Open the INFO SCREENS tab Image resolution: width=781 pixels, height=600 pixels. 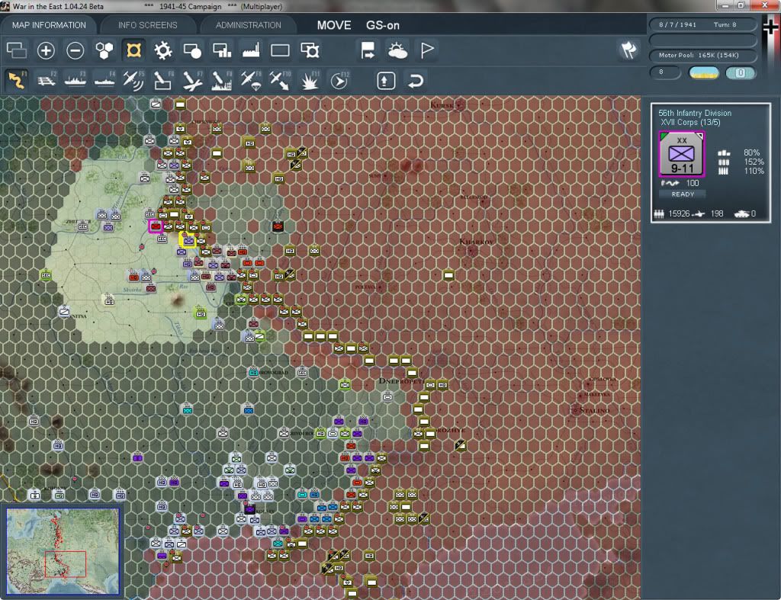tap(147, 25)
